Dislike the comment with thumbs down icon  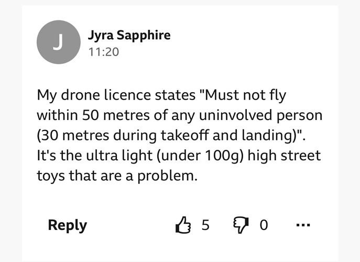click(x=241, y=225)
